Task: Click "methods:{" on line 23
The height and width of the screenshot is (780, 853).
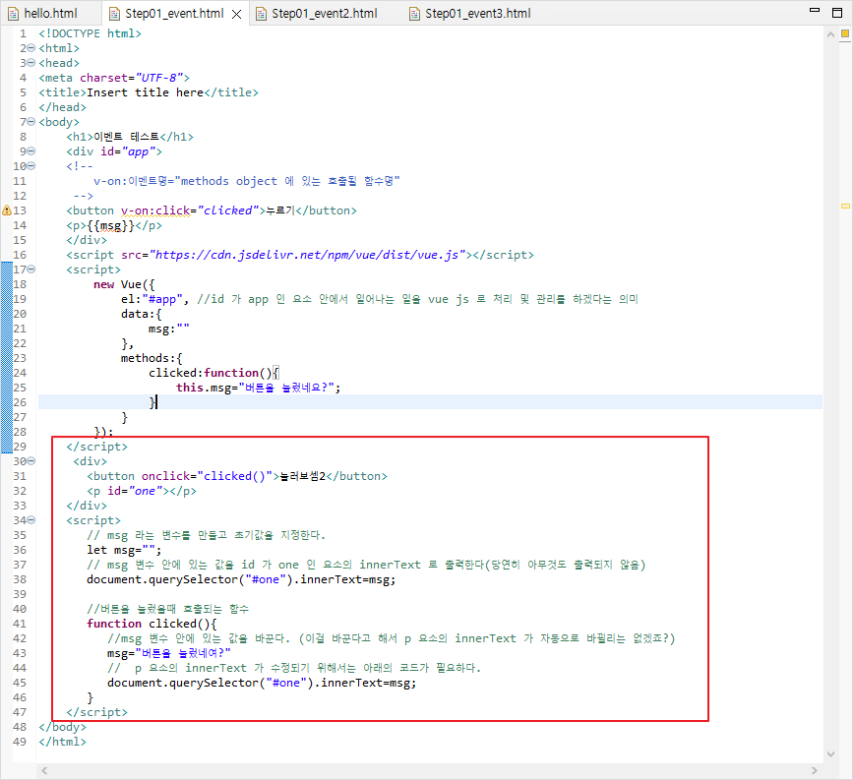Action: (x=152, y=358)
